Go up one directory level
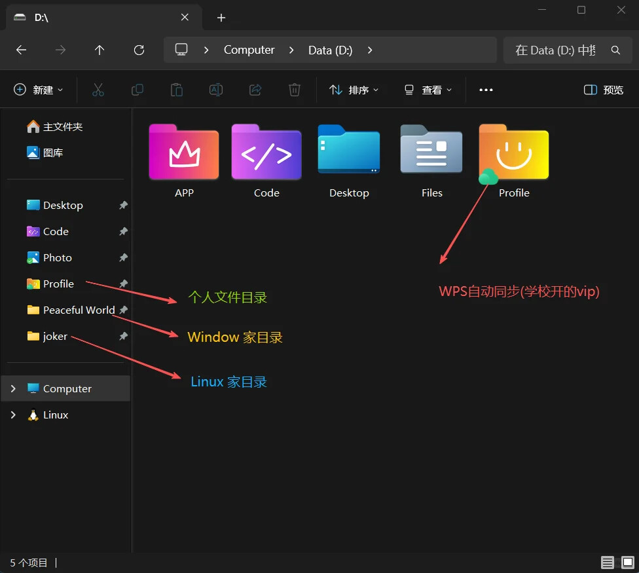The height and width of the screenshot is (573, 639). (x=100, y=50)
